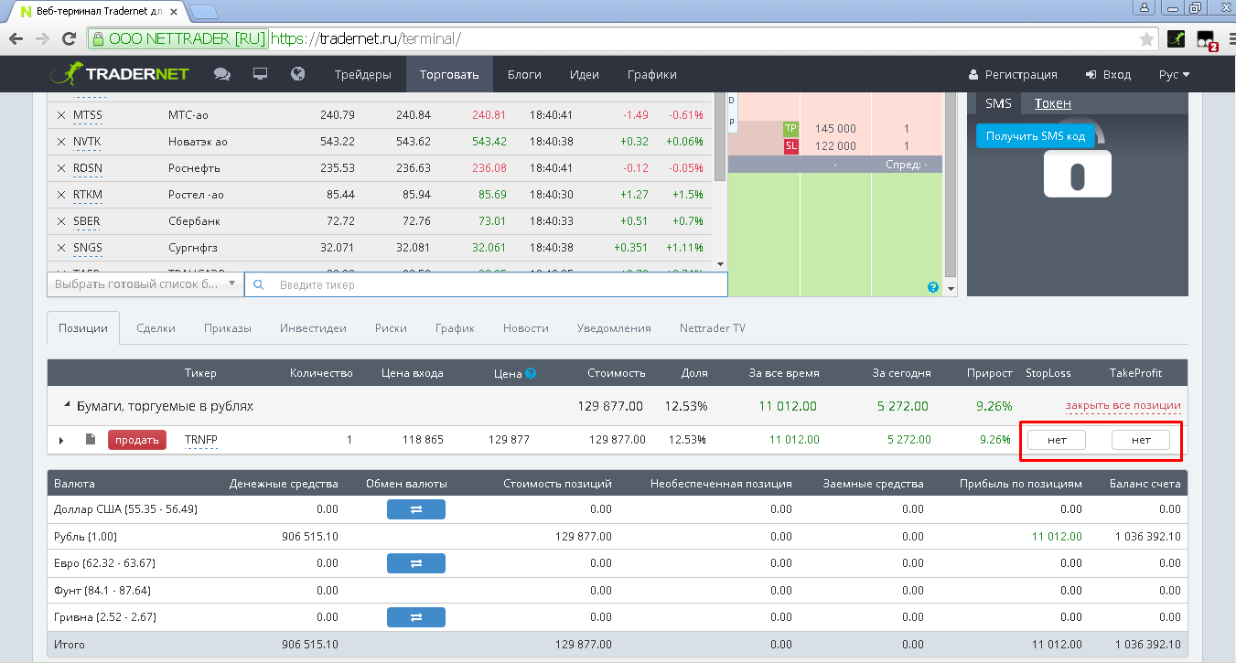The width and height of the screenshot is (1236, 663).
Task: Click the red SL marker in order book
Action: [791, 145]
